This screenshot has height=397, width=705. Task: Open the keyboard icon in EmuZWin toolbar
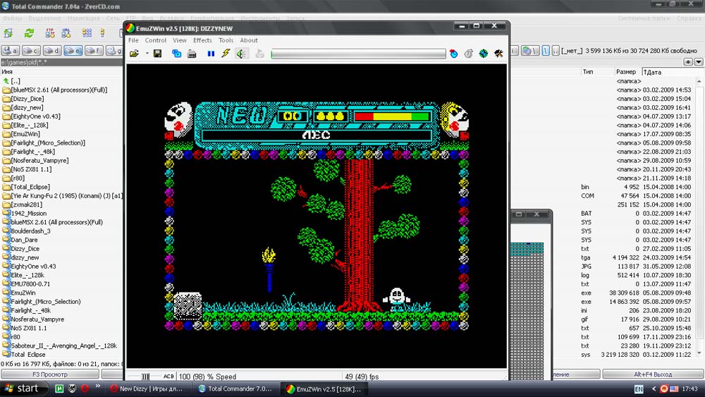192,54
